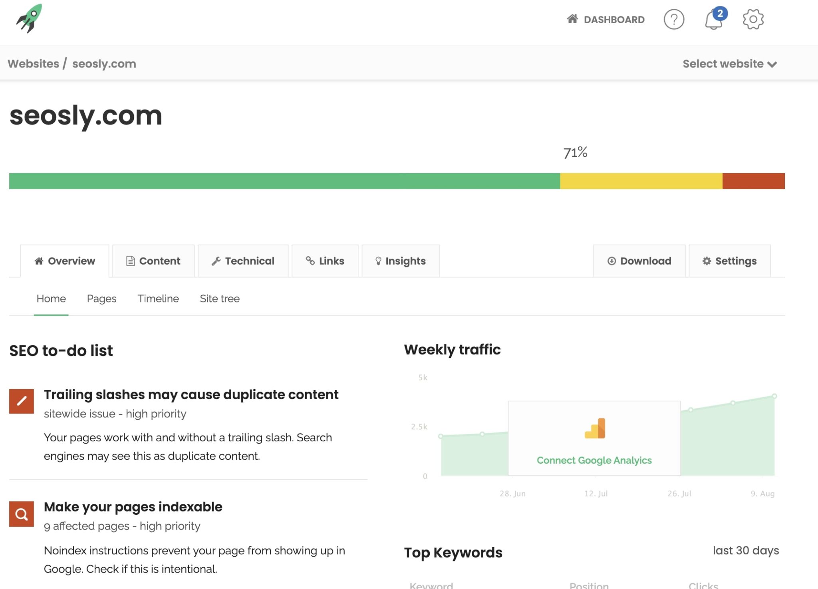Switch to the Content tab
The image size is (818, 589).
[x=153, y=261]
